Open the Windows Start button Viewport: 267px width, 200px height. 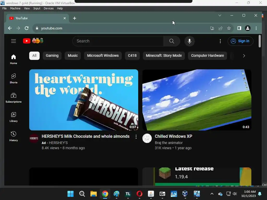(70, 194)
